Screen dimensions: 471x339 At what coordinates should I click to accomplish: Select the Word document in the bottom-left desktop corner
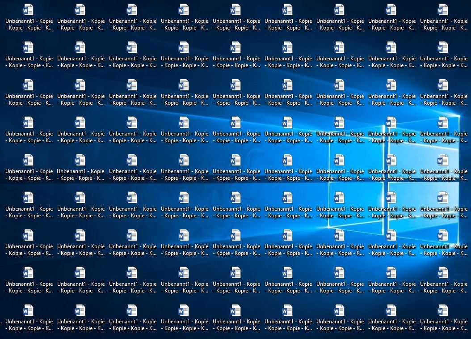pos(29,318)
